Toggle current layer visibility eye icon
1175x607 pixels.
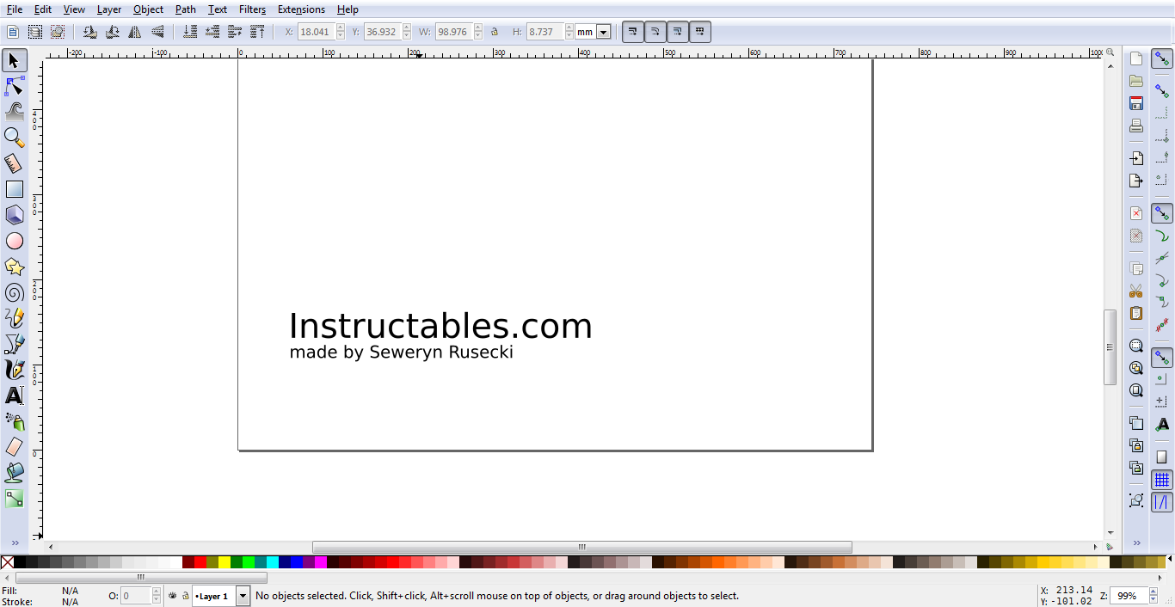[172, 595]
